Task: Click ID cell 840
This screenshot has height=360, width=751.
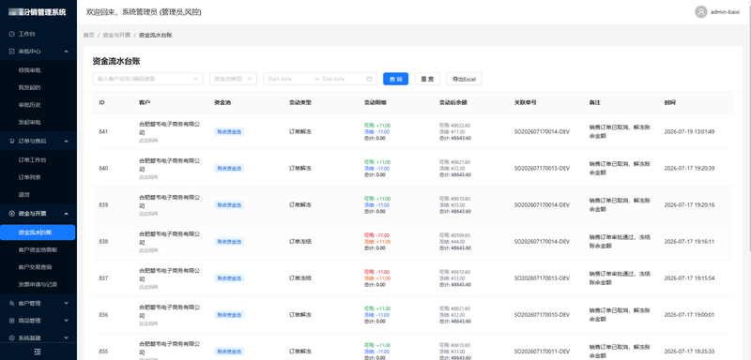Action: 103,169
